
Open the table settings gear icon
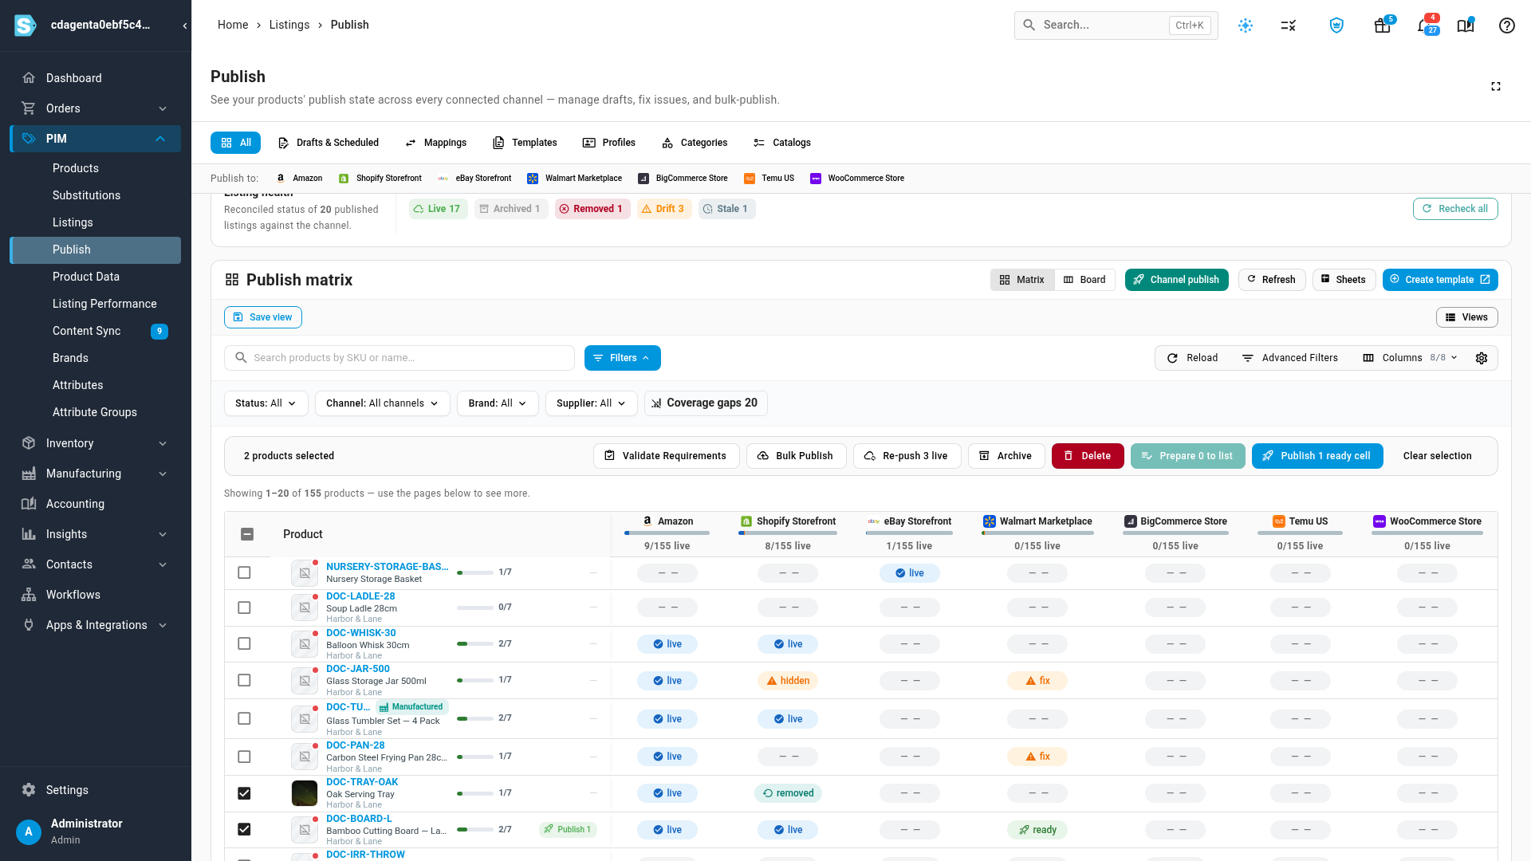tap(1482, 358)
